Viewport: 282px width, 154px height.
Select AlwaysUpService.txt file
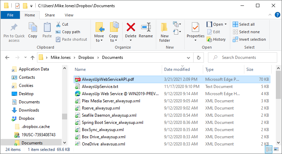point(172,87)
